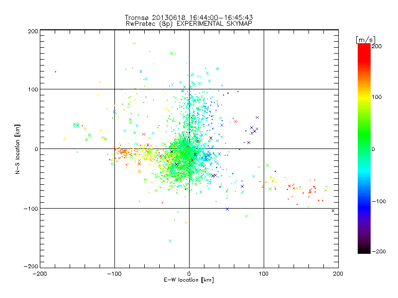This screenshot has height=298, width=398.
Task: Click the colorbar tick label -200
Action: pyautogui.click(x=379, y=251)
